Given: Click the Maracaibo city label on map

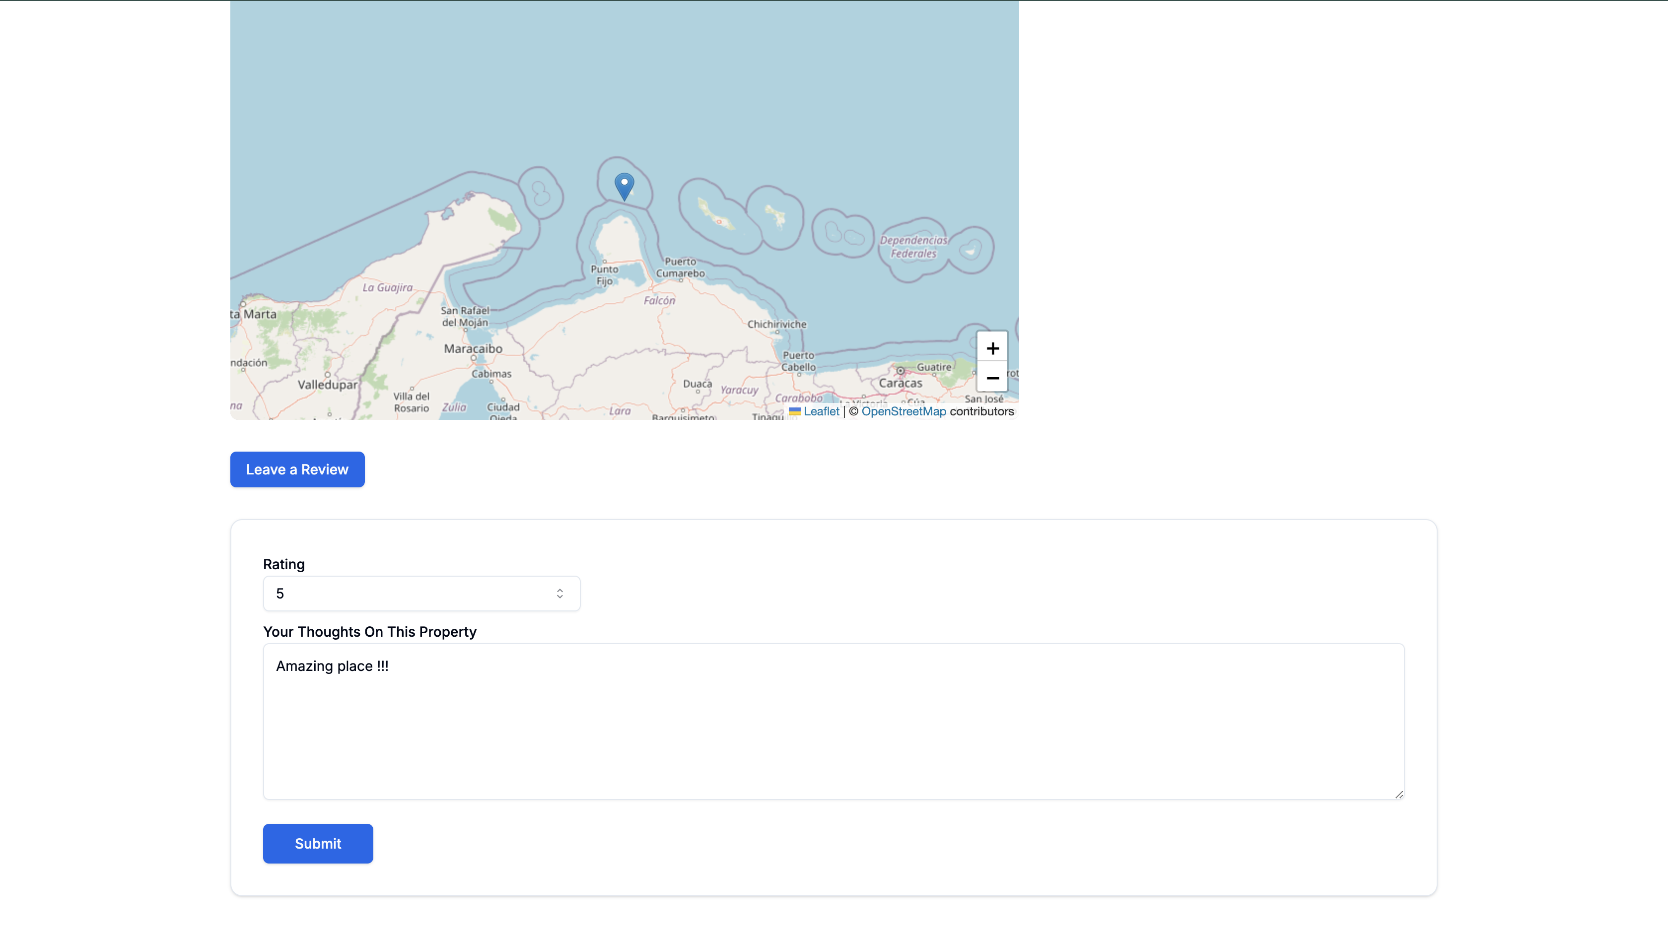Looking at the screenshot, I should click(x=473, y=349).
